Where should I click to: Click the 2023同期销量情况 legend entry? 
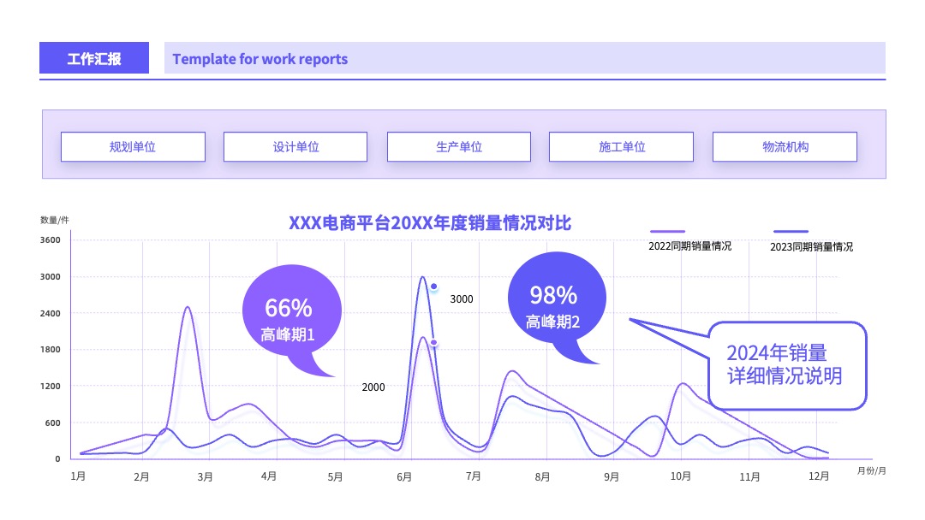pos(811,247)
